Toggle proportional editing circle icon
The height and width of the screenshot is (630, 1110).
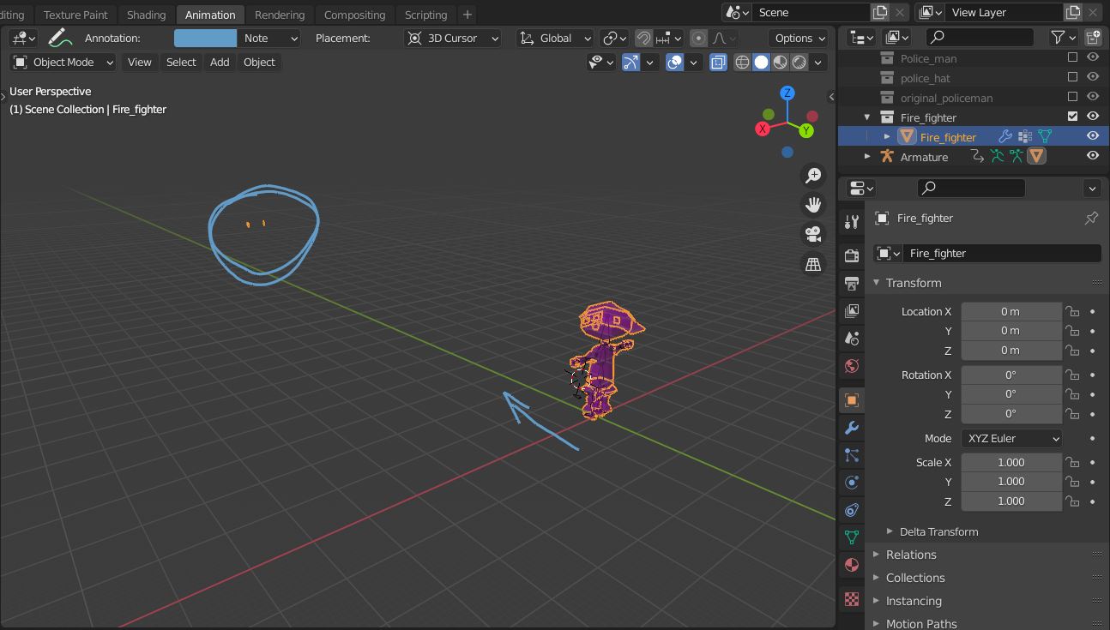699,38
